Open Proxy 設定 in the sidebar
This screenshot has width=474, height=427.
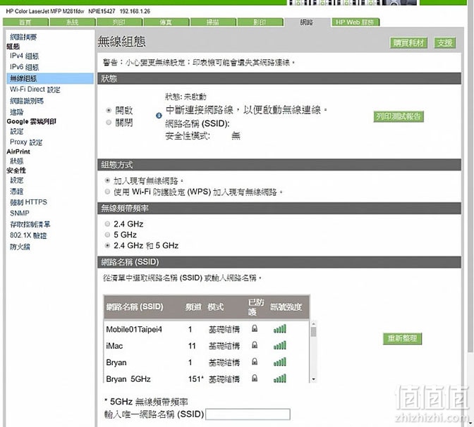coord(26,142)
